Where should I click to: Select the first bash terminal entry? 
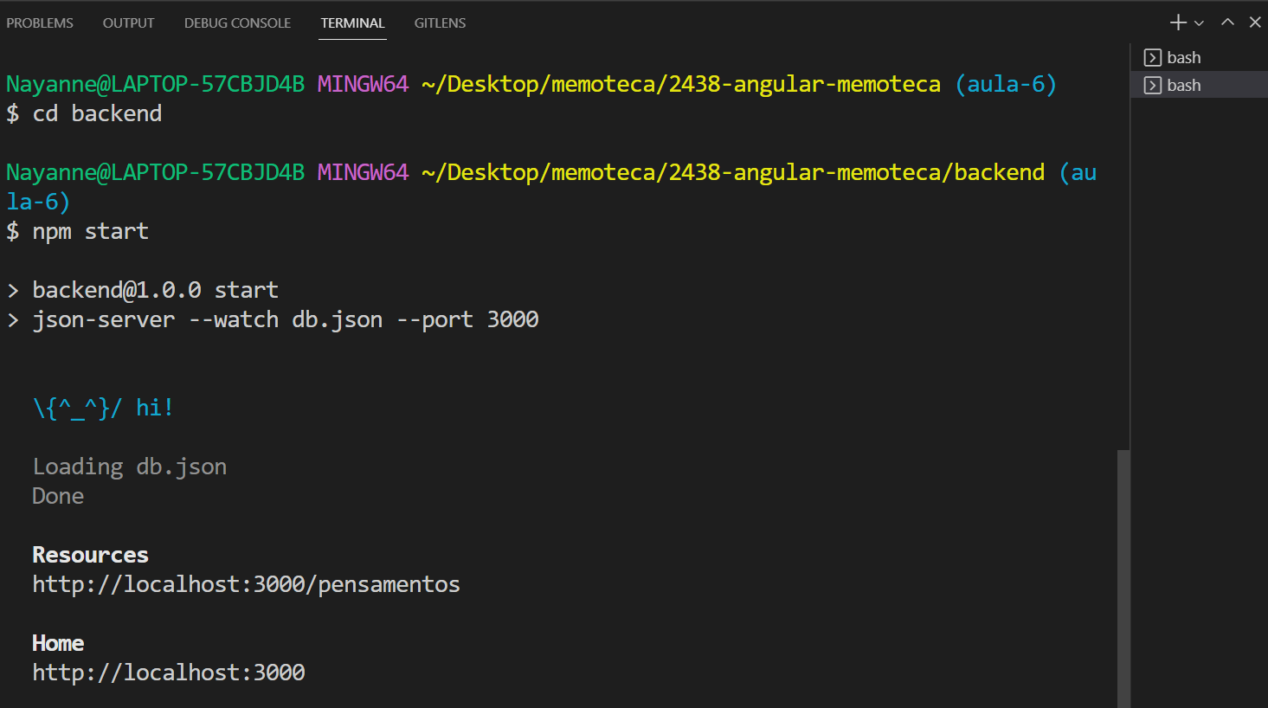tap(1199, 57)
